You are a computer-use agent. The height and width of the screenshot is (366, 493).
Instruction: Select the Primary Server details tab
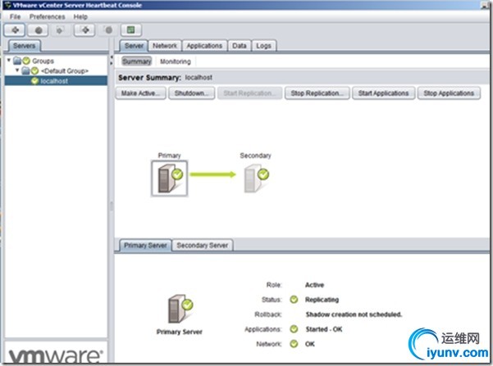click(x=145, y=245)
